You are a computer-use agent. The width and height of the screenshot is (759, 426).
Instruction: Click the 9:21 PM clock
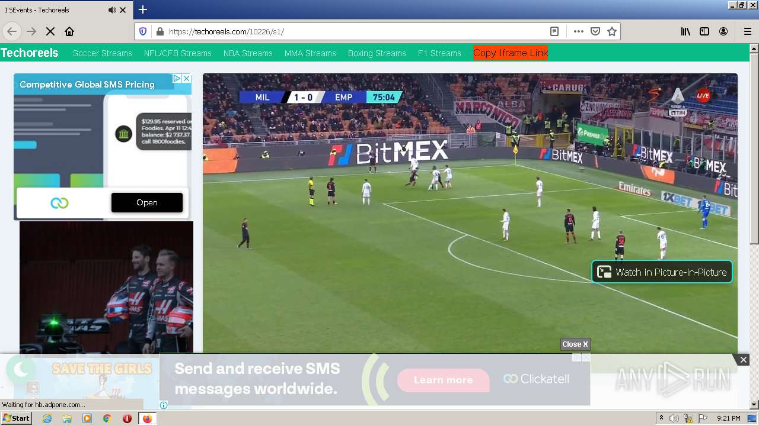pos(728,418)
